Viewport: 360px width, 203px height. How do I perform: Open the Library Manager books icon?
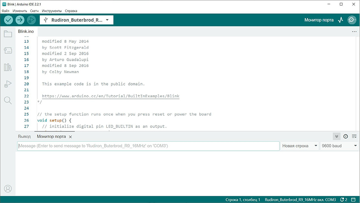click(x=8, y=67)
